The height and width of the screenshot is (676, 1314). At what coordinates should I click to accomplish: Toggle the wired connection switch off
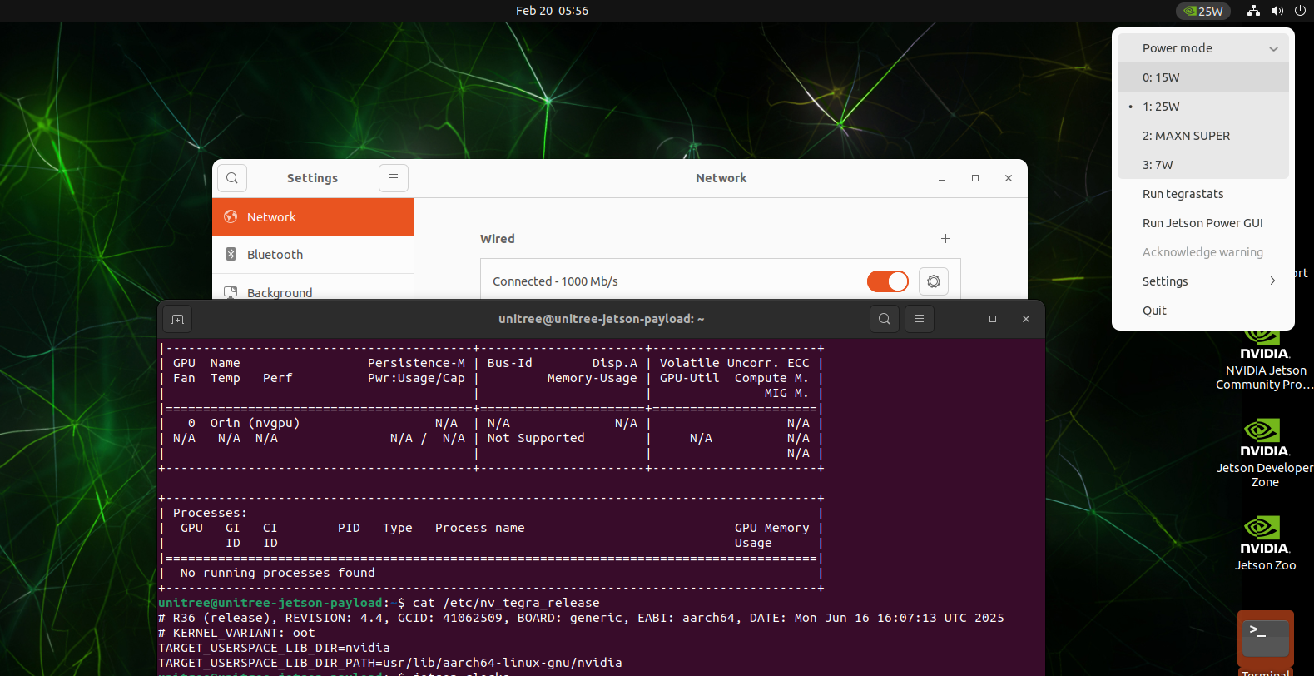pos(887,281)
